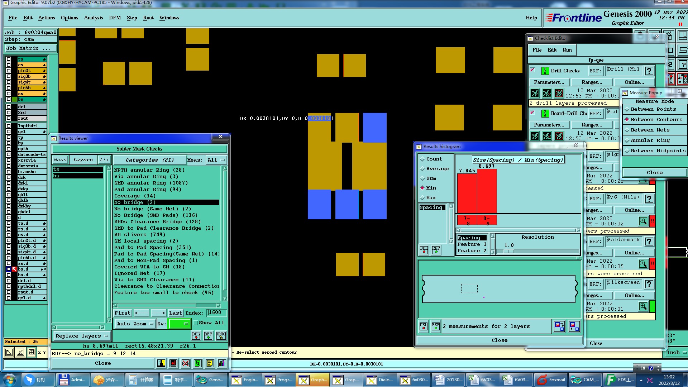688x387 pixels.
Task: Open the Auto Zoom dropdown
Action: [135, 324]
